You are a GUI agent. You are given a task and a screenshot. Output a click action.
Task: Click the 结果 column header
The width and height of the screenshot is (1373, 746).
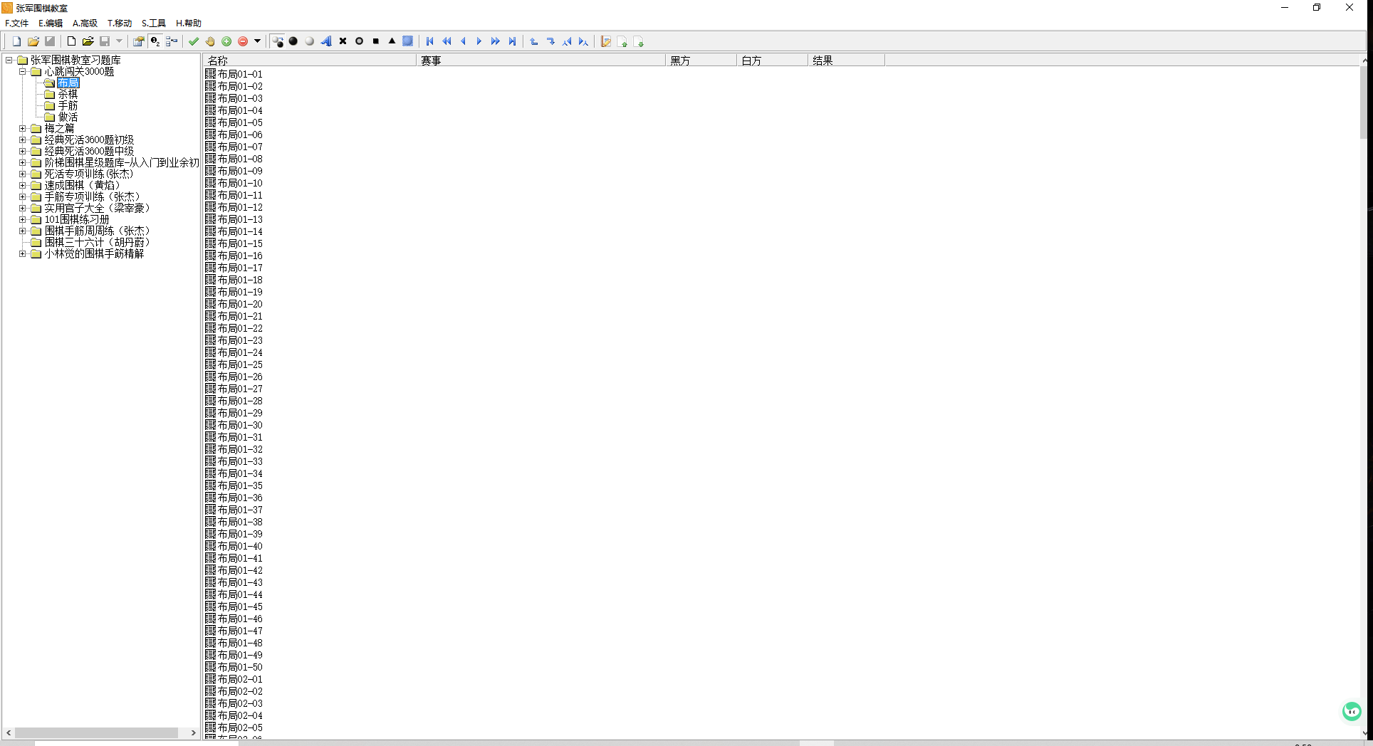(x=847, y=61)
